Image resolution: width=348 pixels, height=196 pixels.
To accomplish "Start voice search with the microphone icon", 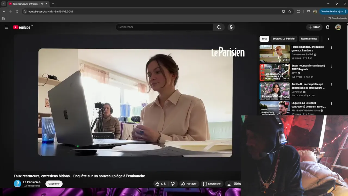I will (231, 27).
